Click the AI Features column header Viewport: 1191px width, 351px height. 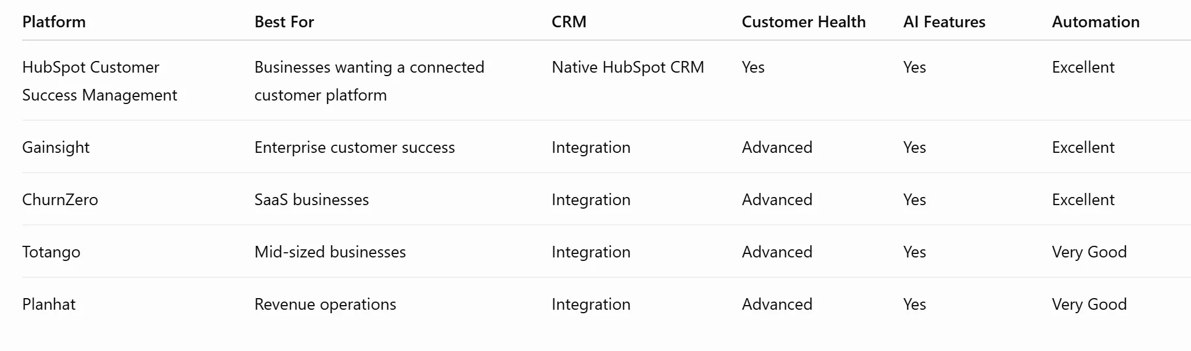(x=944, y=22)
